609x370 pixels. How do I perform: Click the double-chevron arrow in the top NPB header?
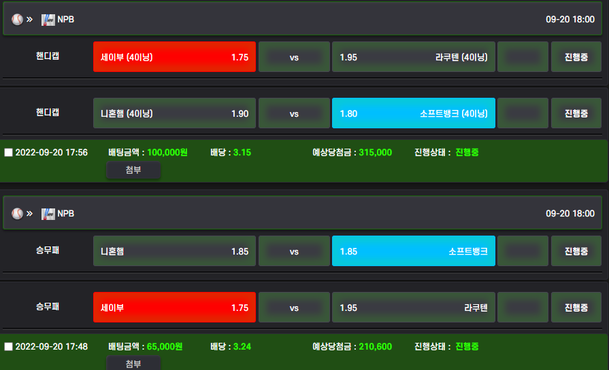point(29,20)
